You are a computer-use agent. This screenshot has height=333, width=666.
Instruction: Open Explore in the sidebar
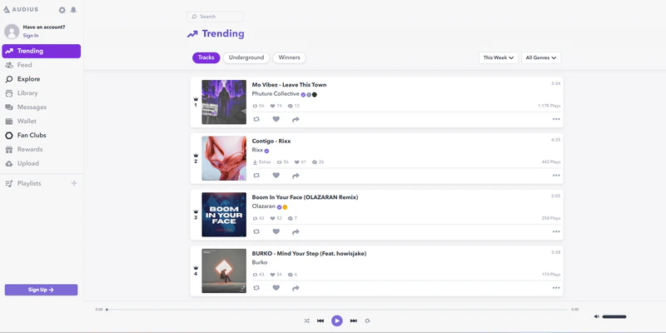pyautogui.click(x=28, y=79)
